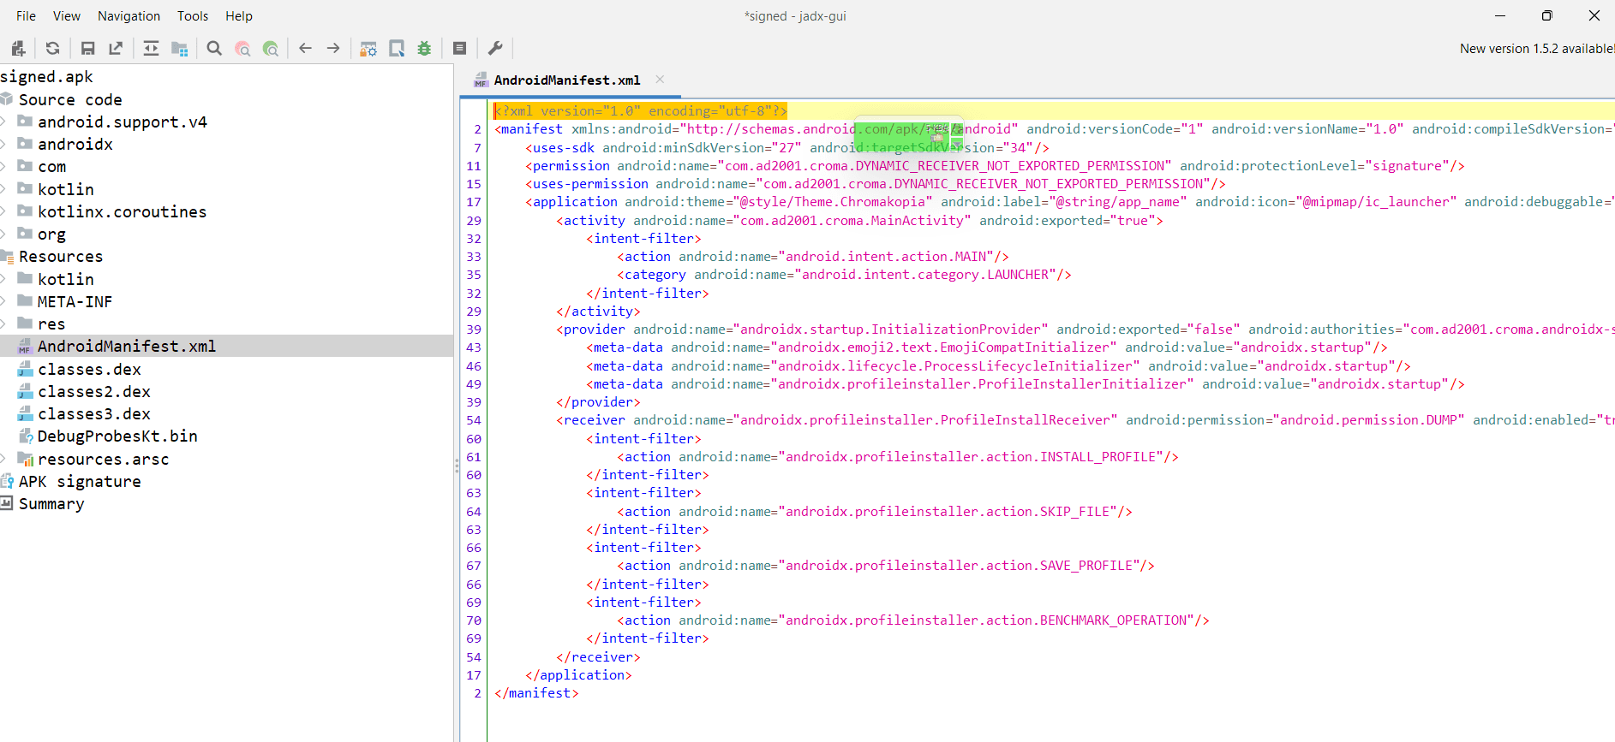Select DebugProbesKt.bin file

(x=117, y=436)
